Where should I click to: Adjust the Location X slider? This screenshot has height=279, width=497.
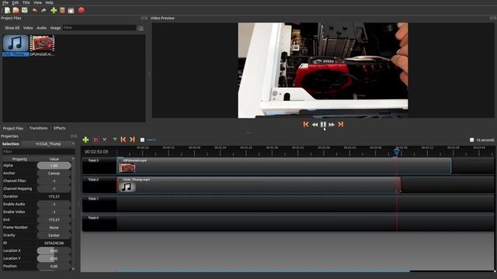click(x=54, y=251)
